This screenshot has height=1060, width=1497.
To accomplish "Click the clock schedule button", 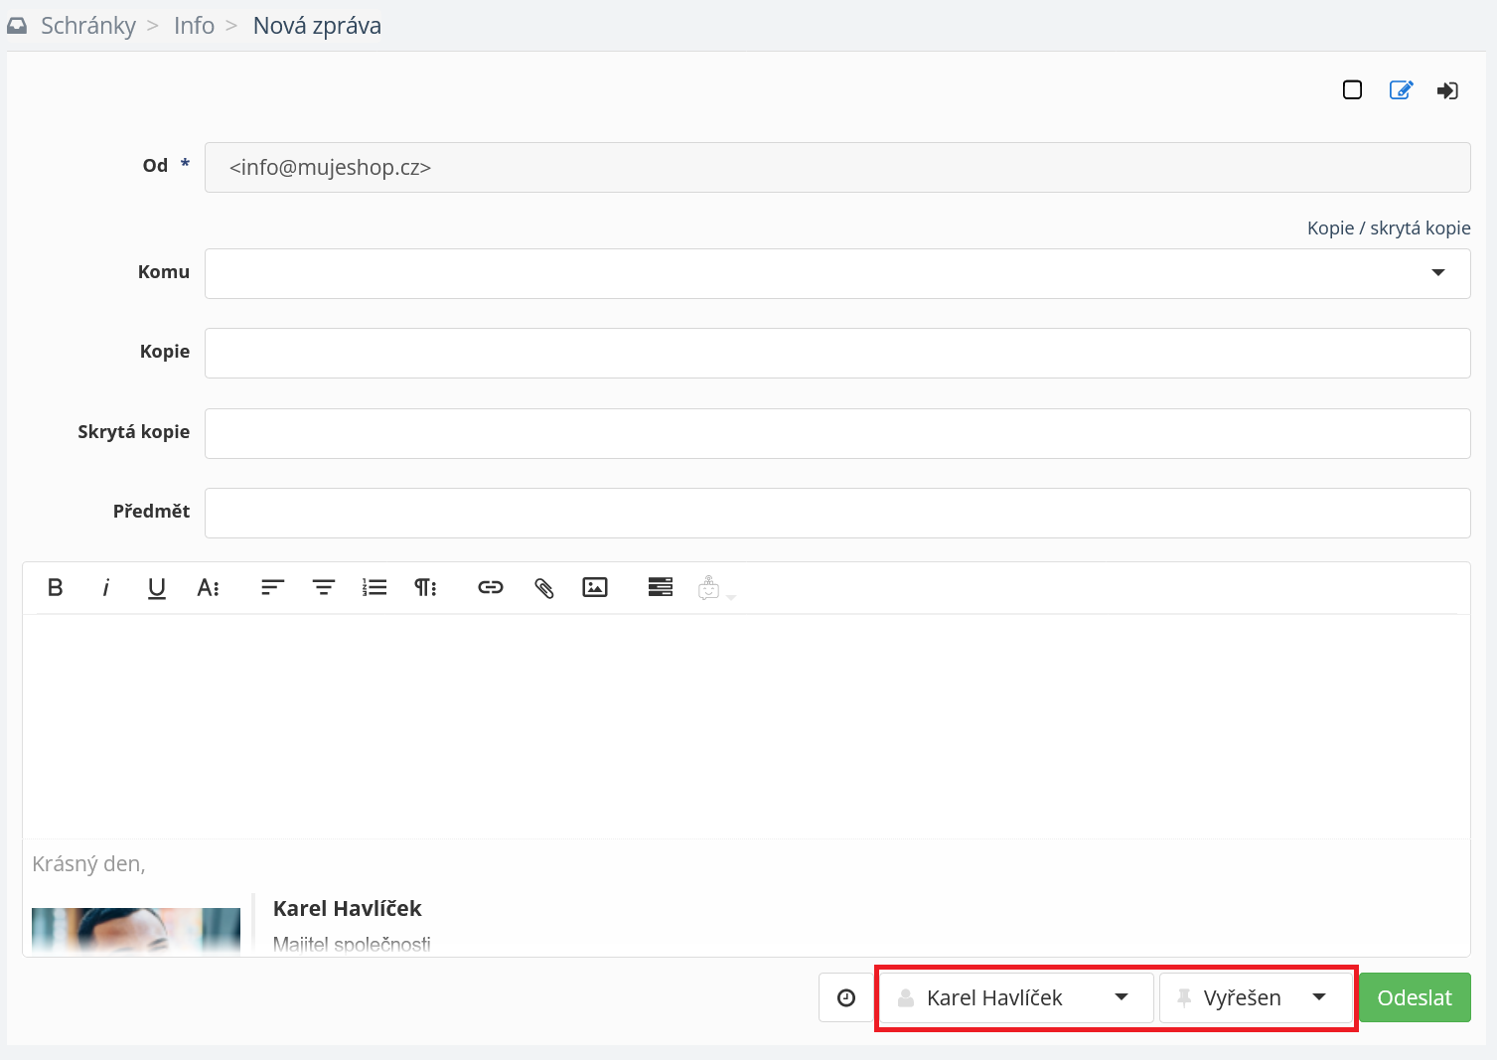I will pos(846,997).
